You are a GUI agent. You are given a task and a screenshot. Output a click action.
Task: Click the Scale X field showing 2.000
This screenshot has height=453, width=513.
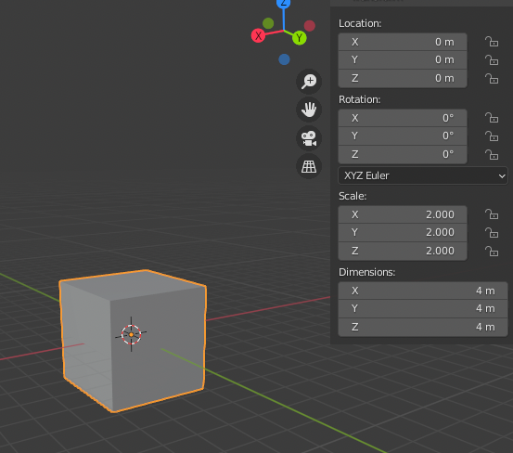click(403, 214)
